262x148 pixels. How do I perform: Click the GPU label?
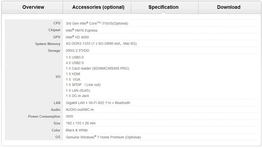tap(57, 37)
